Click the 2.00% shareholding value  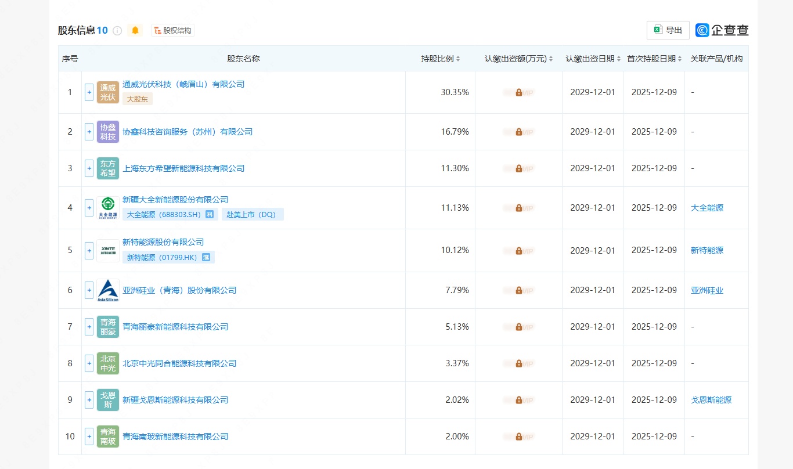click(457, 436)
